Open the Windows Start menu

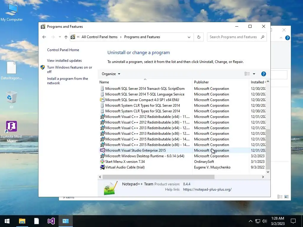7,221
